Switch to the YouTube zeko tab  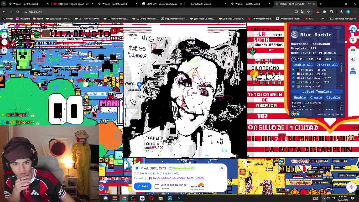[x=73, y=4]
